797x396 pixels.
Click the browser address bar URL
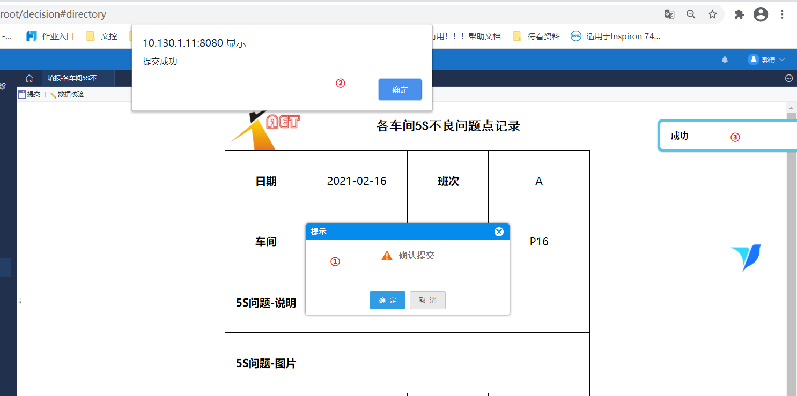click(54, 14)
